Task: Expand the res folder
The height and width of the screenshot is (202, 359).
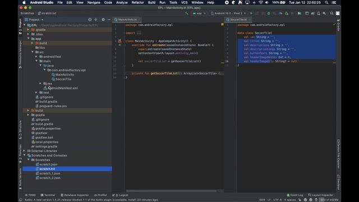Action: (x=40, y=84)
